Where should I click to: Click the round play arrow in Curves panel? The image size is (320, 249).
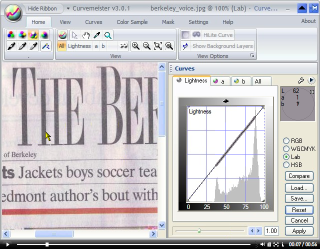(311, 80)
